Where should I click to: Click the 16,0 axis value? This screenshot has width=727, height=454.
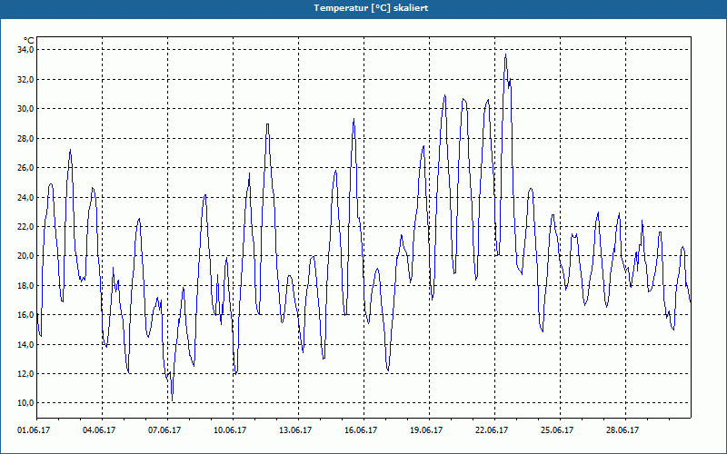[25, 314]
